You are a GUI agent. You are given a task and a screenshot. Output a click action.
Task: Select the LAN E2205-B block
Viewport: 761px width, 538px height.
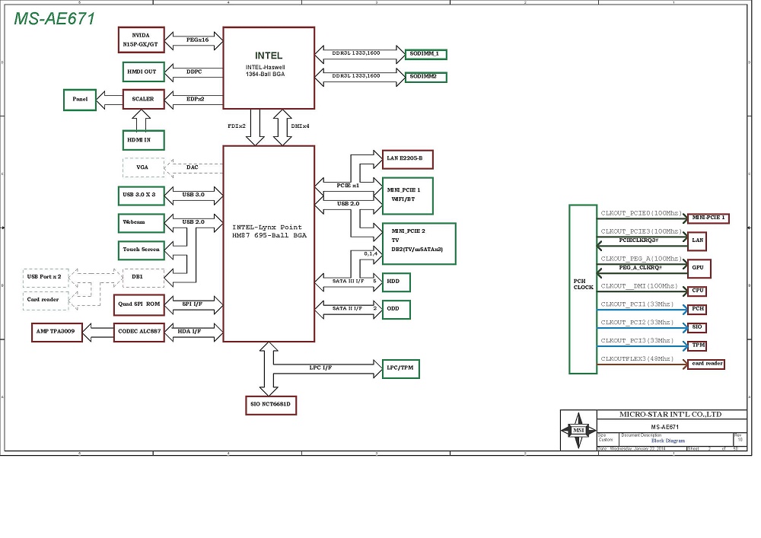[x=407, y=159]
